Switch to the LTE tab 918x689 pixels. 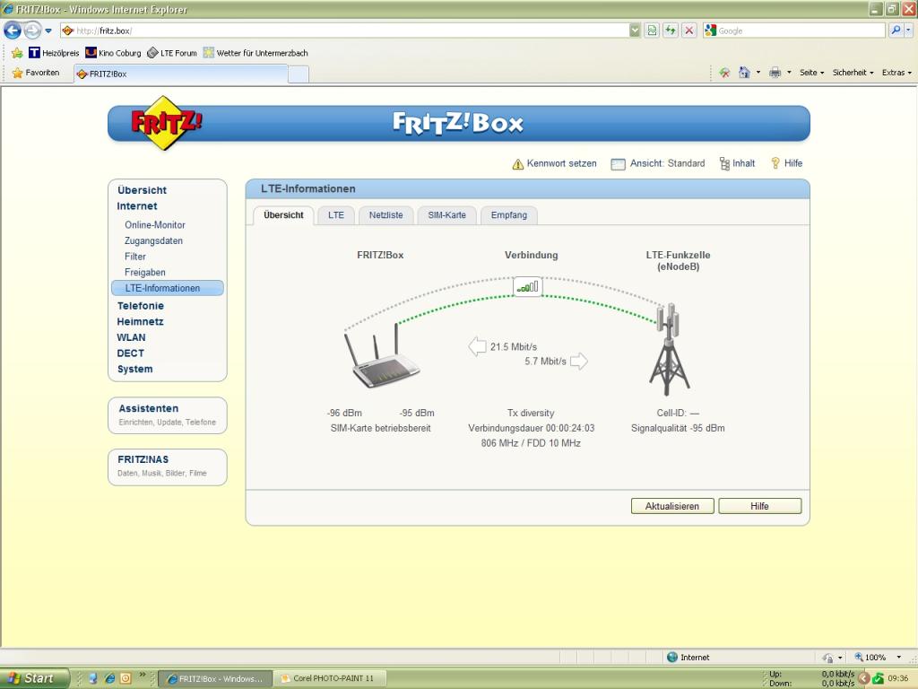(336, 215)
